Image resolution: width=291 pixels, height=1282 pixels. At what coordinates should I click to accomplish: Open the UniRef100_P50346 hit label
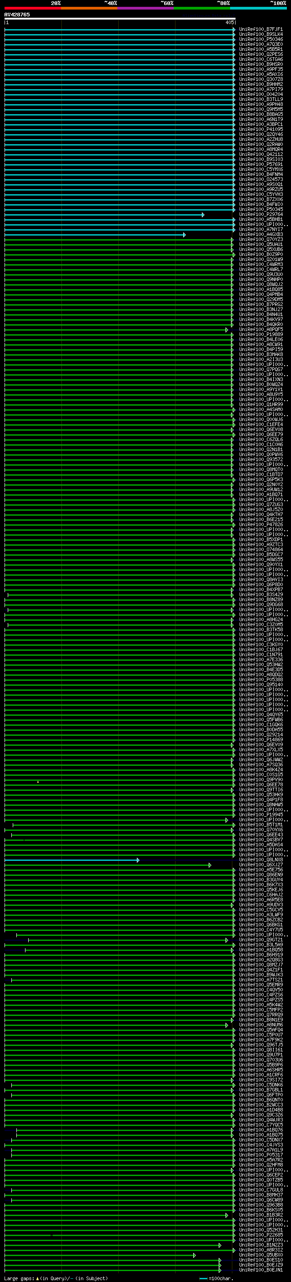click(x=261, y=39)
